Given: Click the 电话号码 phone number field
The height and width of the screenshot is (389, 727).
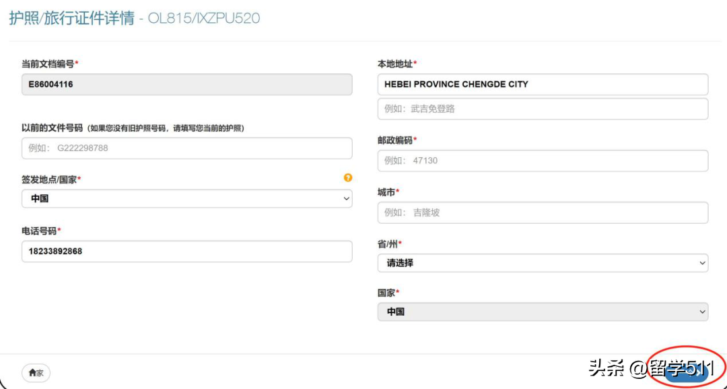Looking at the screenshot, I should pyautogui.click(x=186, y=252).
